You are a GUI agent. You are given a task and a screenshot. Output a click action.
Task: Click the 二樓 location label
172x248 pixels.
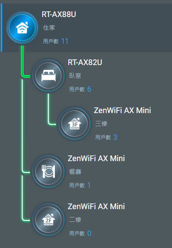pyautogui.click(x=75, y=220)
